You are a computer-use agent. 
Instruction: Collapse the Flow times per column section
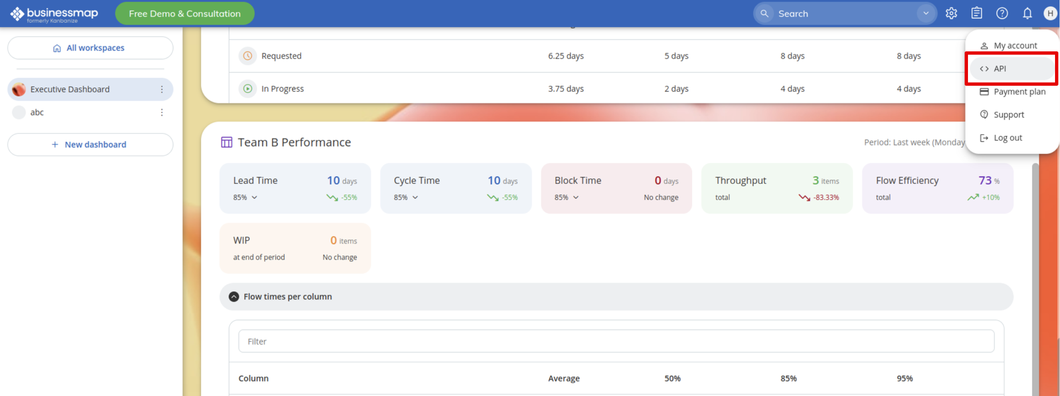tap(234, 297)
